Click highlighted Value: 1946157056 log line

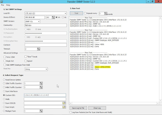pyautogui.click(x=102, y=67)
